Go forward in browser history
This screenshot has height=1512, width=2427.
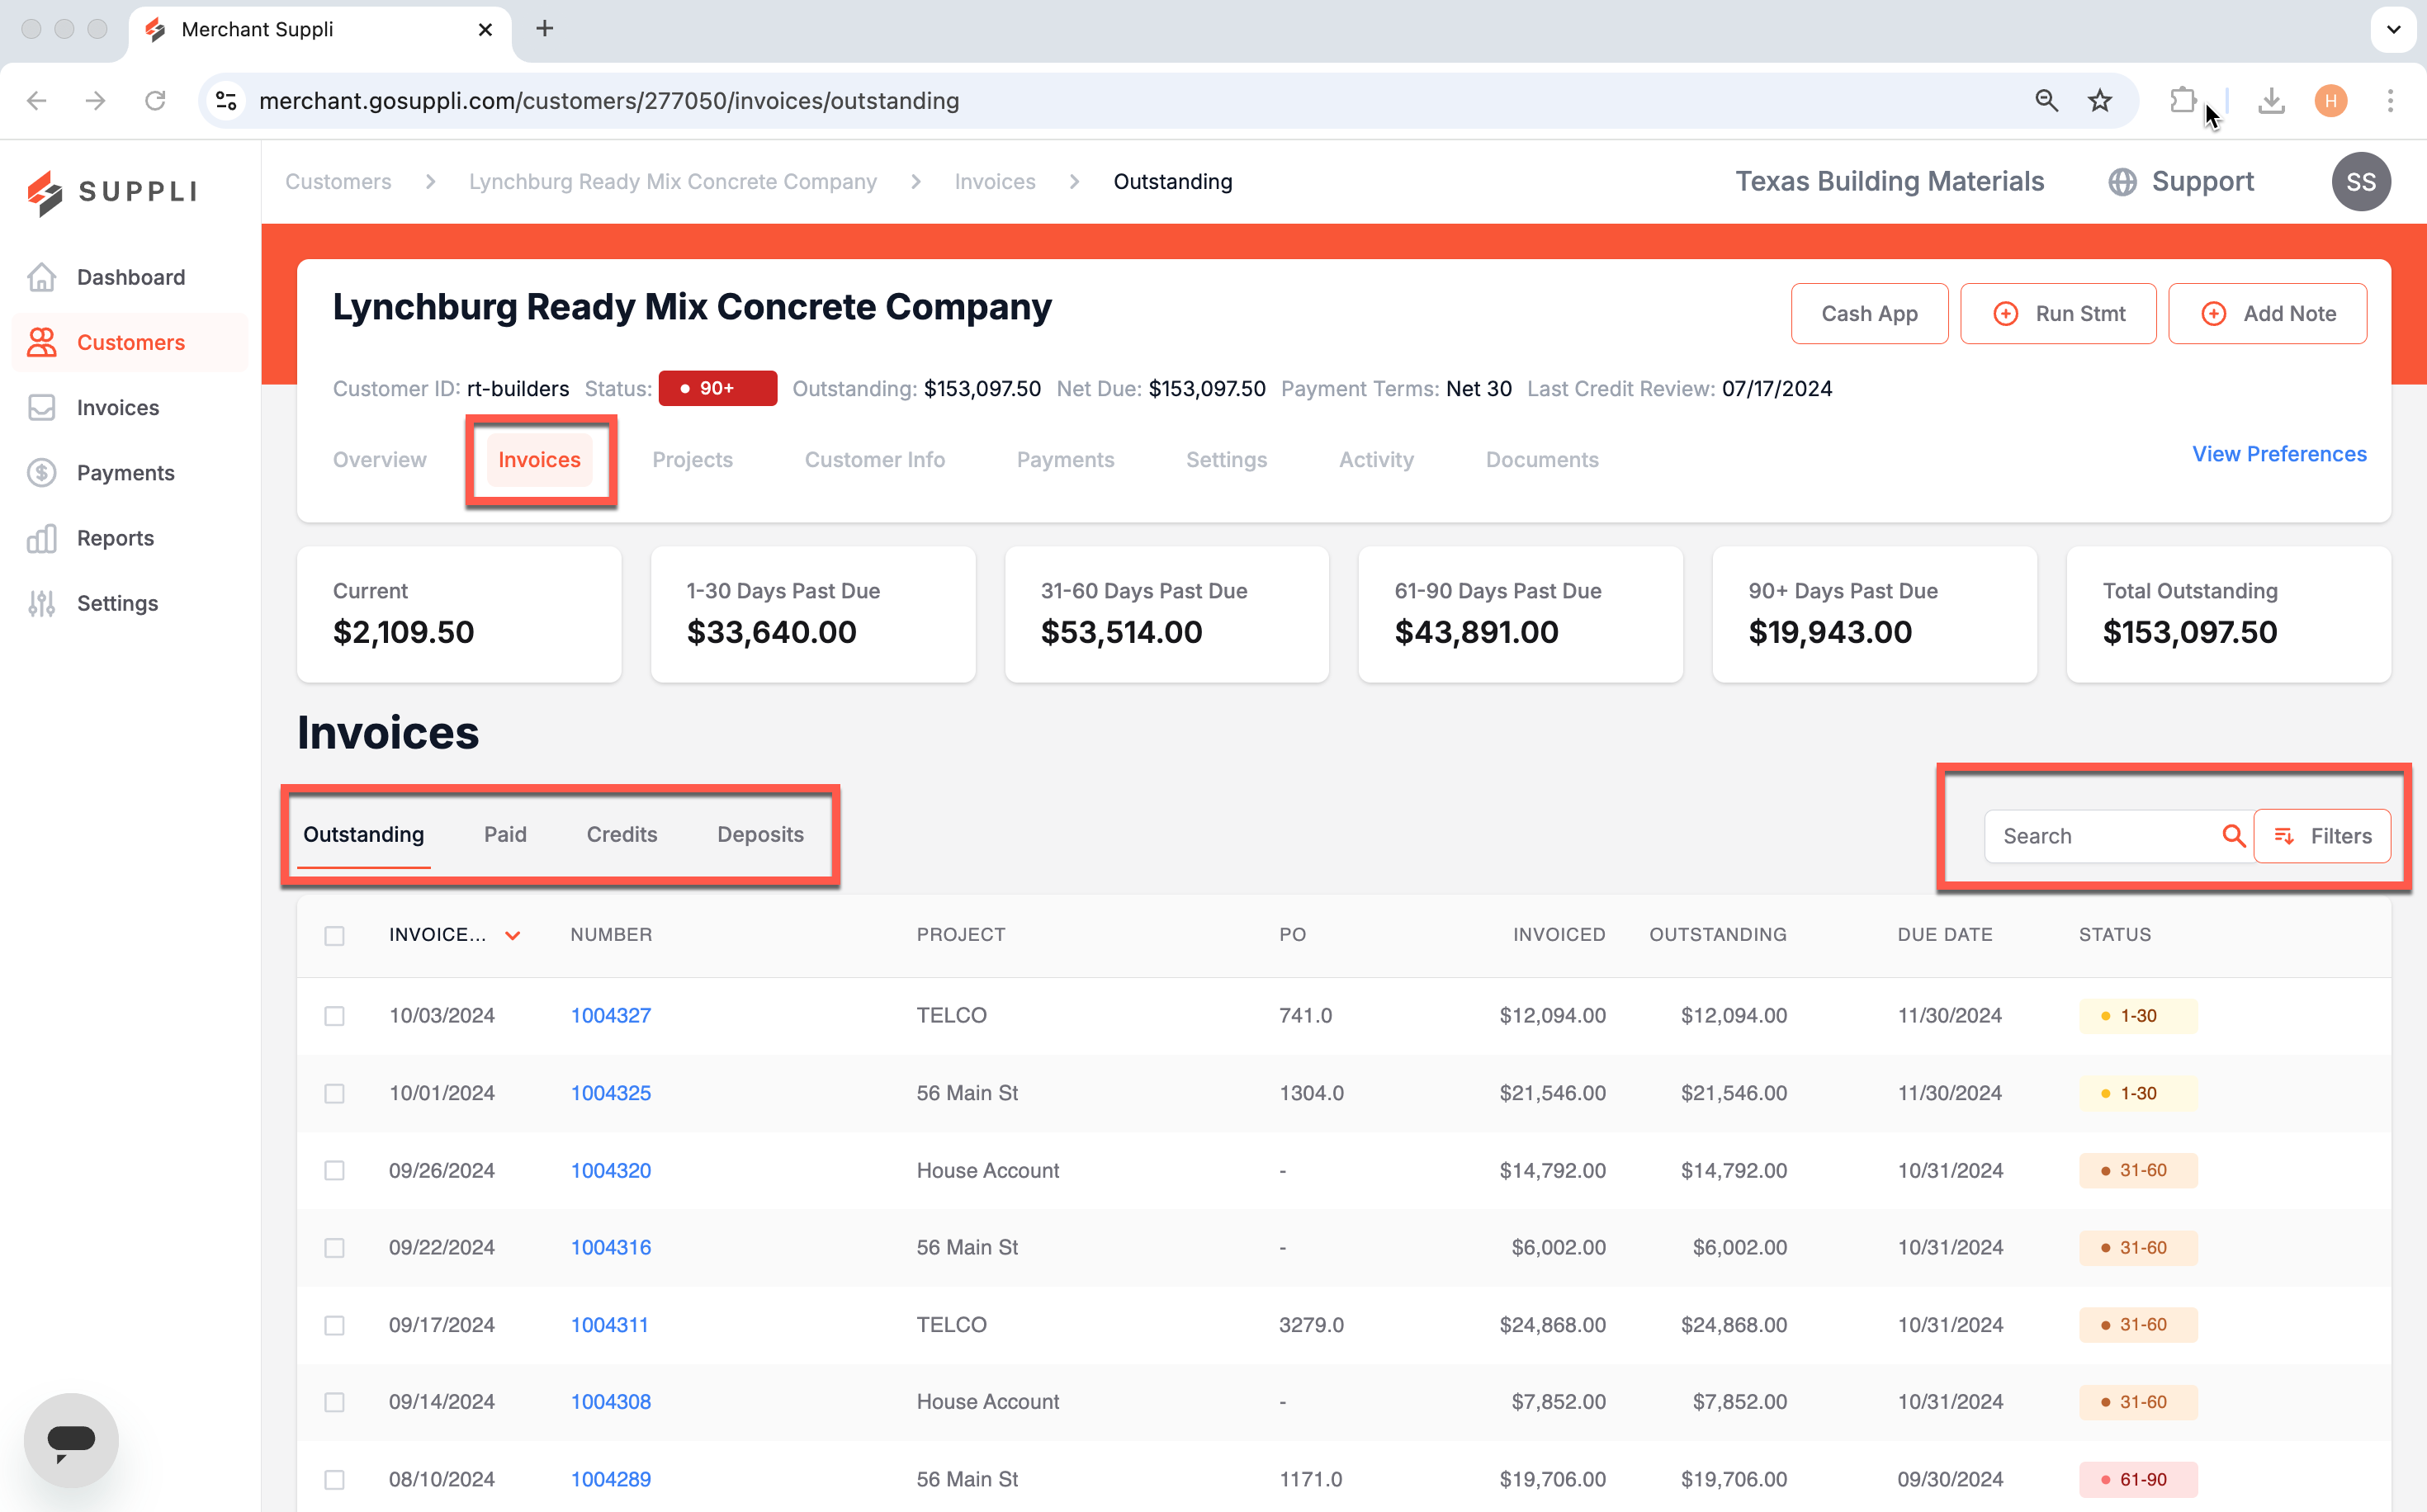pos(95,100)
